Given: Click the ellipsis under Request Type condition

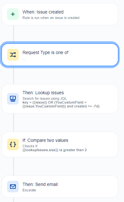Looking at the screenshot, I should 24,59.
